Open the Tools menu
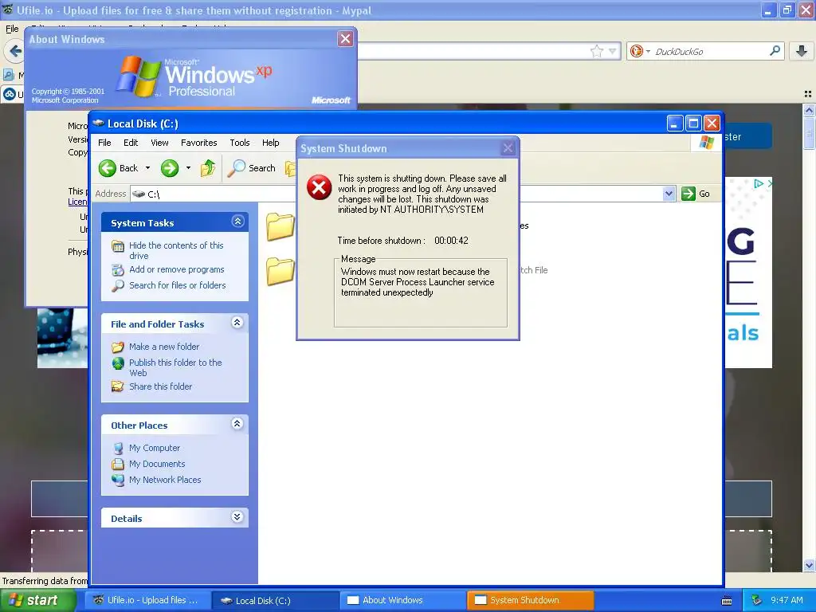The height and width of the screenshot is (612, 816). [x=239, y=143]
